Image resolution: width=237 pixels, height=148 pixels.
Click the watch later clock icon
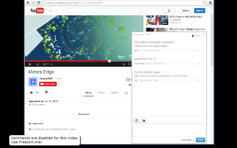tap(124, 64)
